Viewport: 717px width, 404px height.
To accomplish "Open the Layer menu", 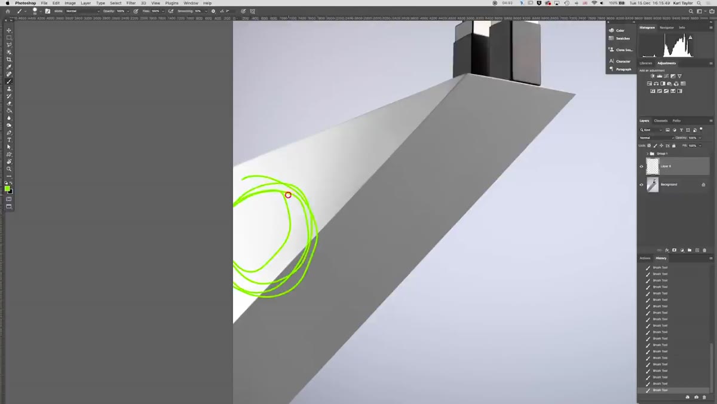I will (86, 3).
